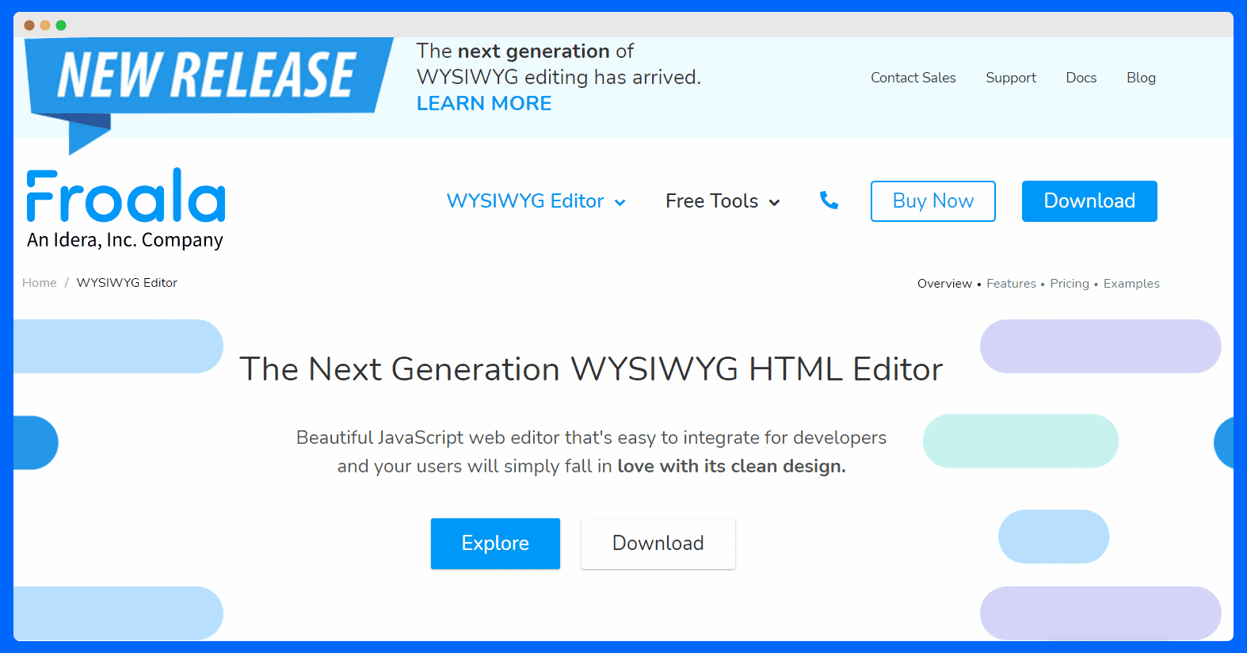Select the Overview section tab
The image size is (1247, 653).
(944, 284)
